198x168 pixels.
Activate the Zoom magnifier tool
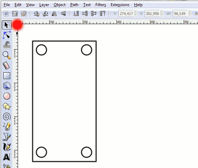coord(6,55)
